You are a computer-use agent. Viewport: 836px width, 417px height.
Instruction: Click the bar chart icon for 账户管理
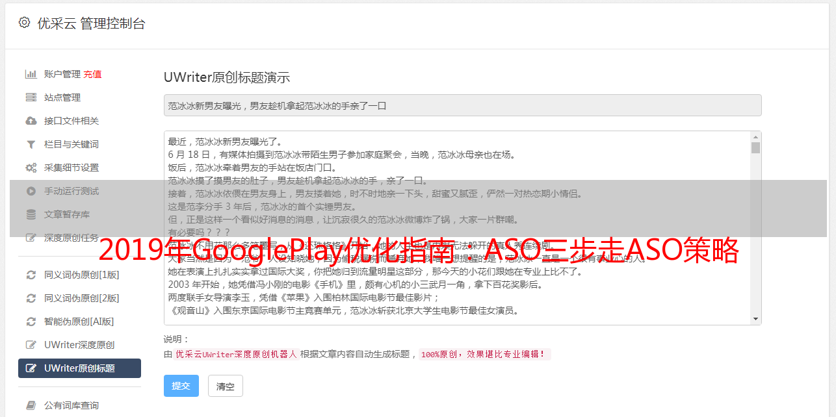click(31, 74)
